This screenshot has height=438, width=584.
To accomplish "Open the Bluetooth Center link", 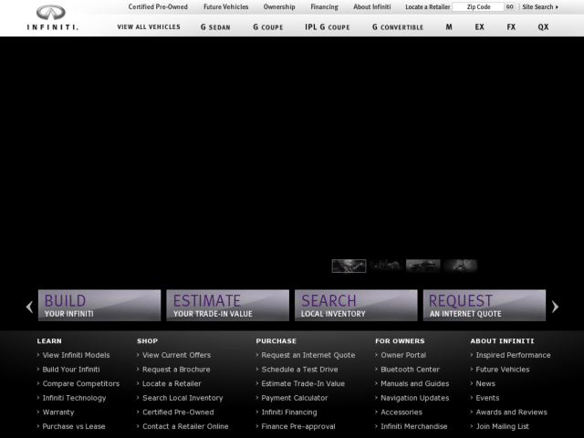I will tap(410, 370).
